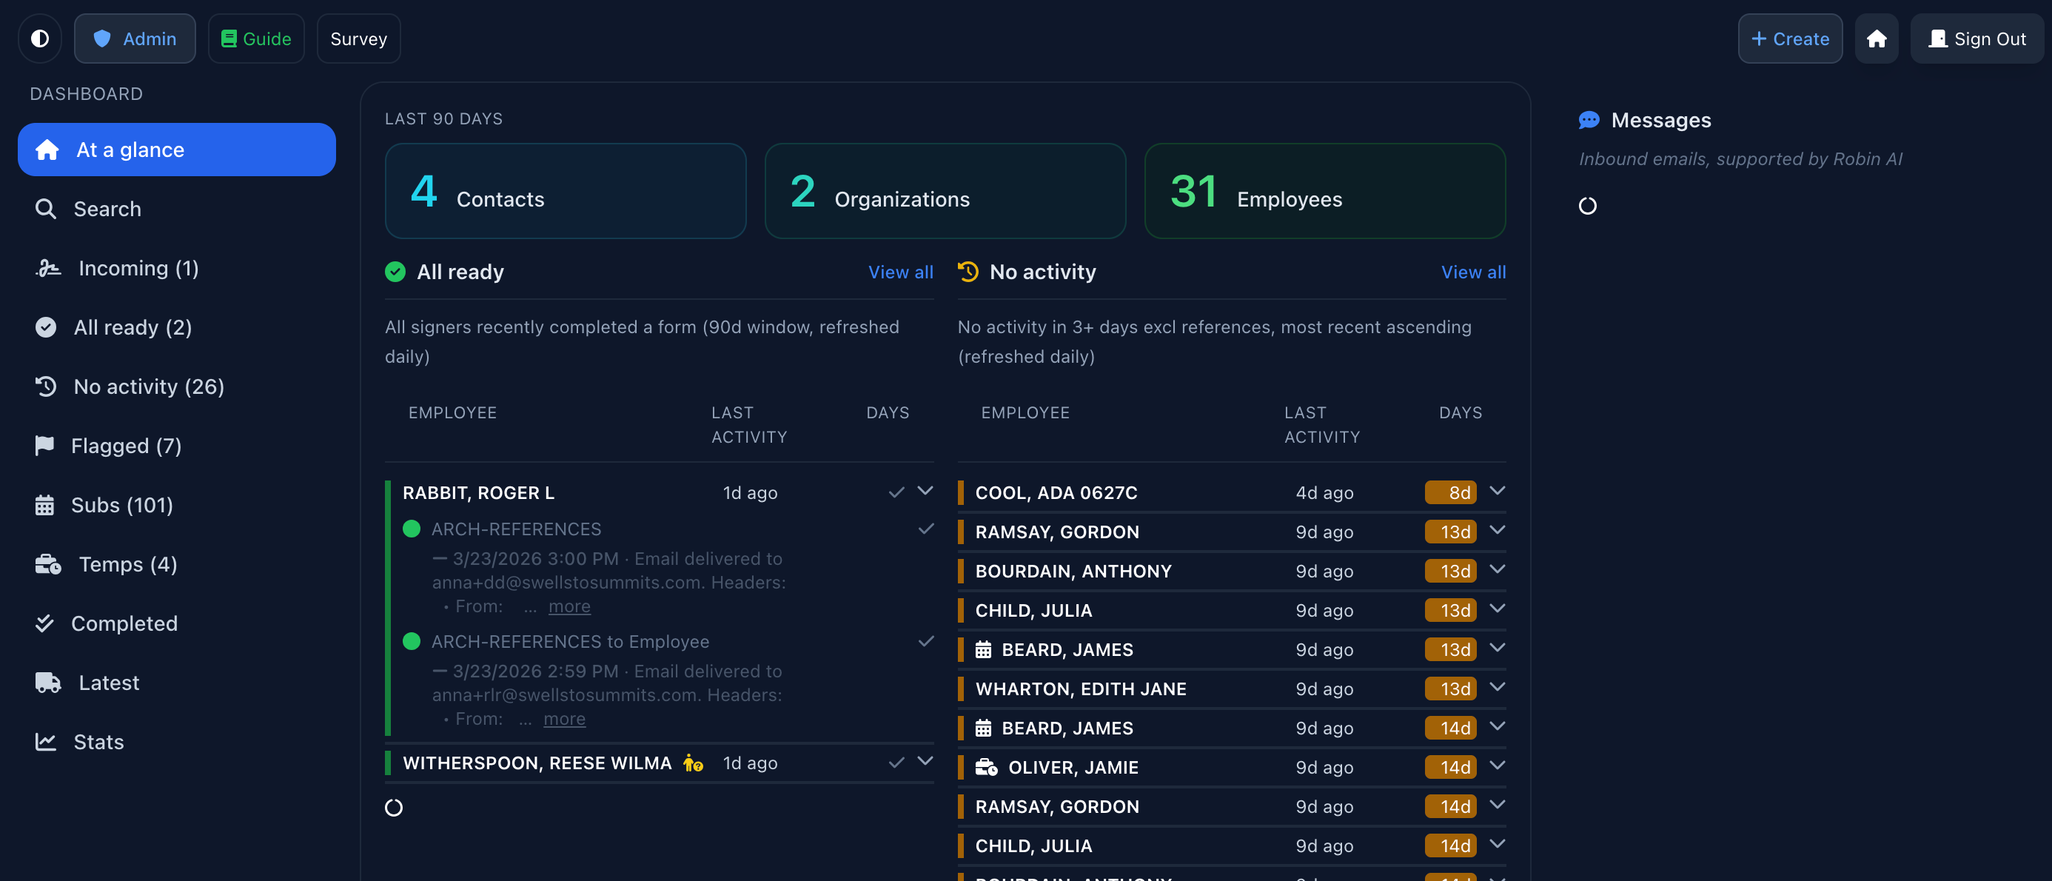This screenshot has width=2052, height=881.
Task: Click the home icon button beside Create
Action: (1876, 38)
